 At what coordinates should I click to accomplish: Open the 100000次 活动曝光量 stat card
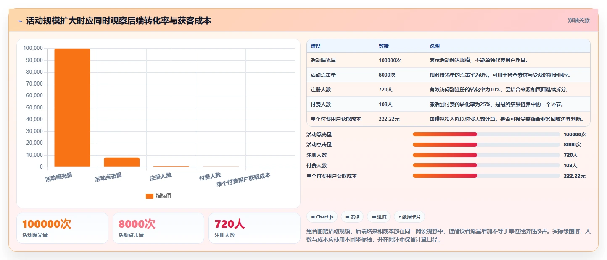click(x=62, y=228)
